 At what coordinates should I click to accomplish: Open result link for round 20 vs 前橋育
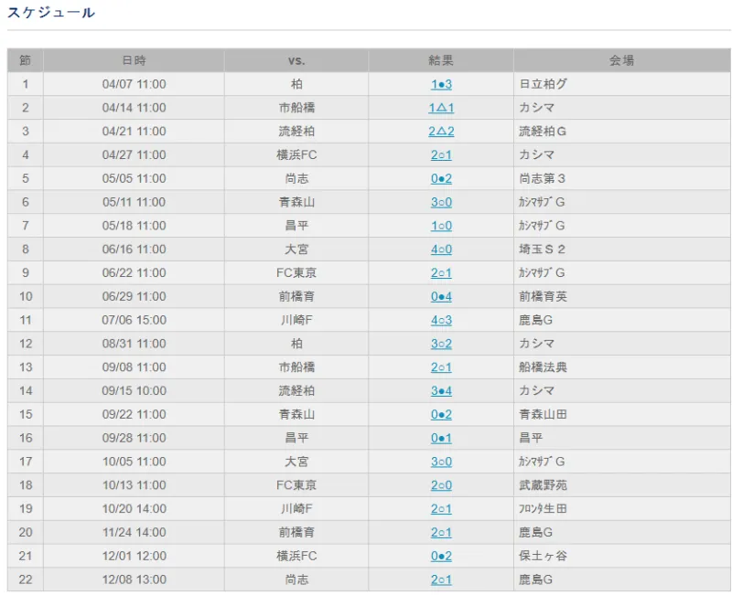point(441,533)
